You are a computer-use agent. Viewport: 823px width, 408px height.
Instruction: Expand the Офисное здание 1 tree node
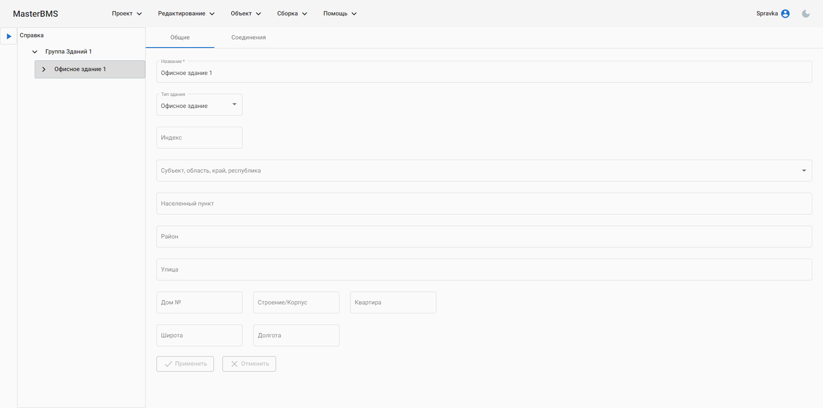(44, 69)
